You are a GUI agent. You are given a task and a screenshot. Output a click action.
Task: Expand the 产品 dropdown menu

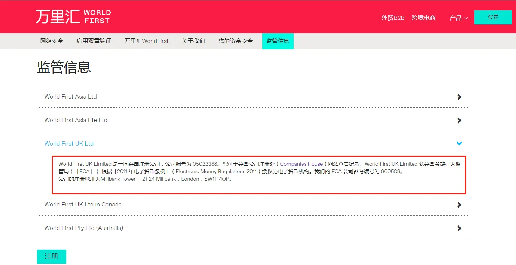click(459, 18)
